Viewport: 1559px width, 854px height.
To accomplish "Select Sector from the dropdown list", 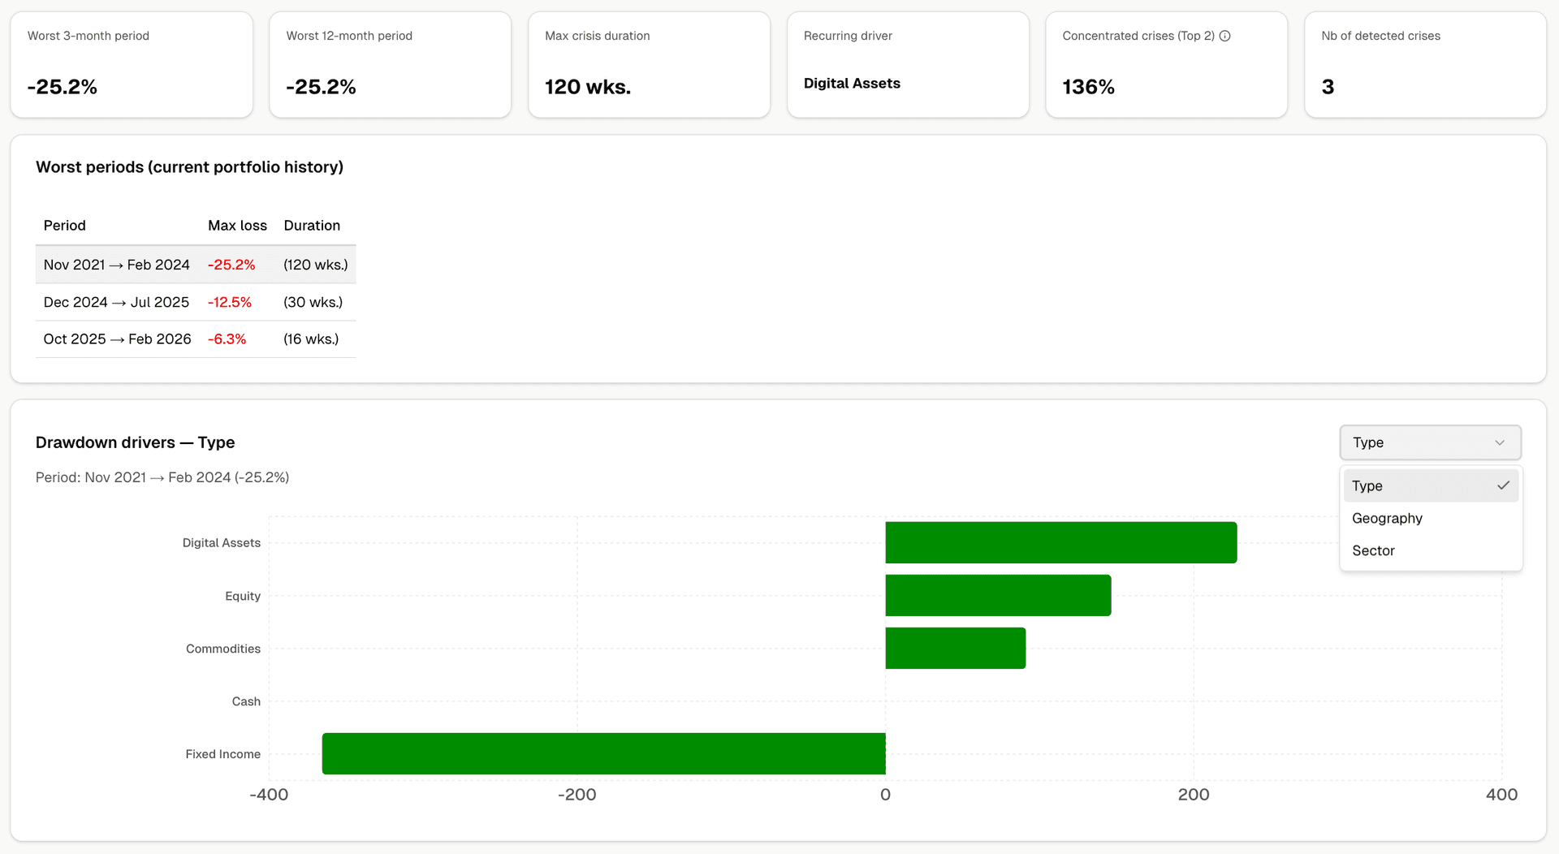I will coord(1373,550).
